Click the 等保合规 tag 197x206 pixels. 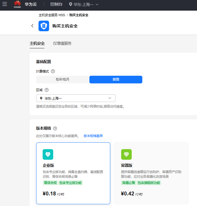click(x=50, y=183)
